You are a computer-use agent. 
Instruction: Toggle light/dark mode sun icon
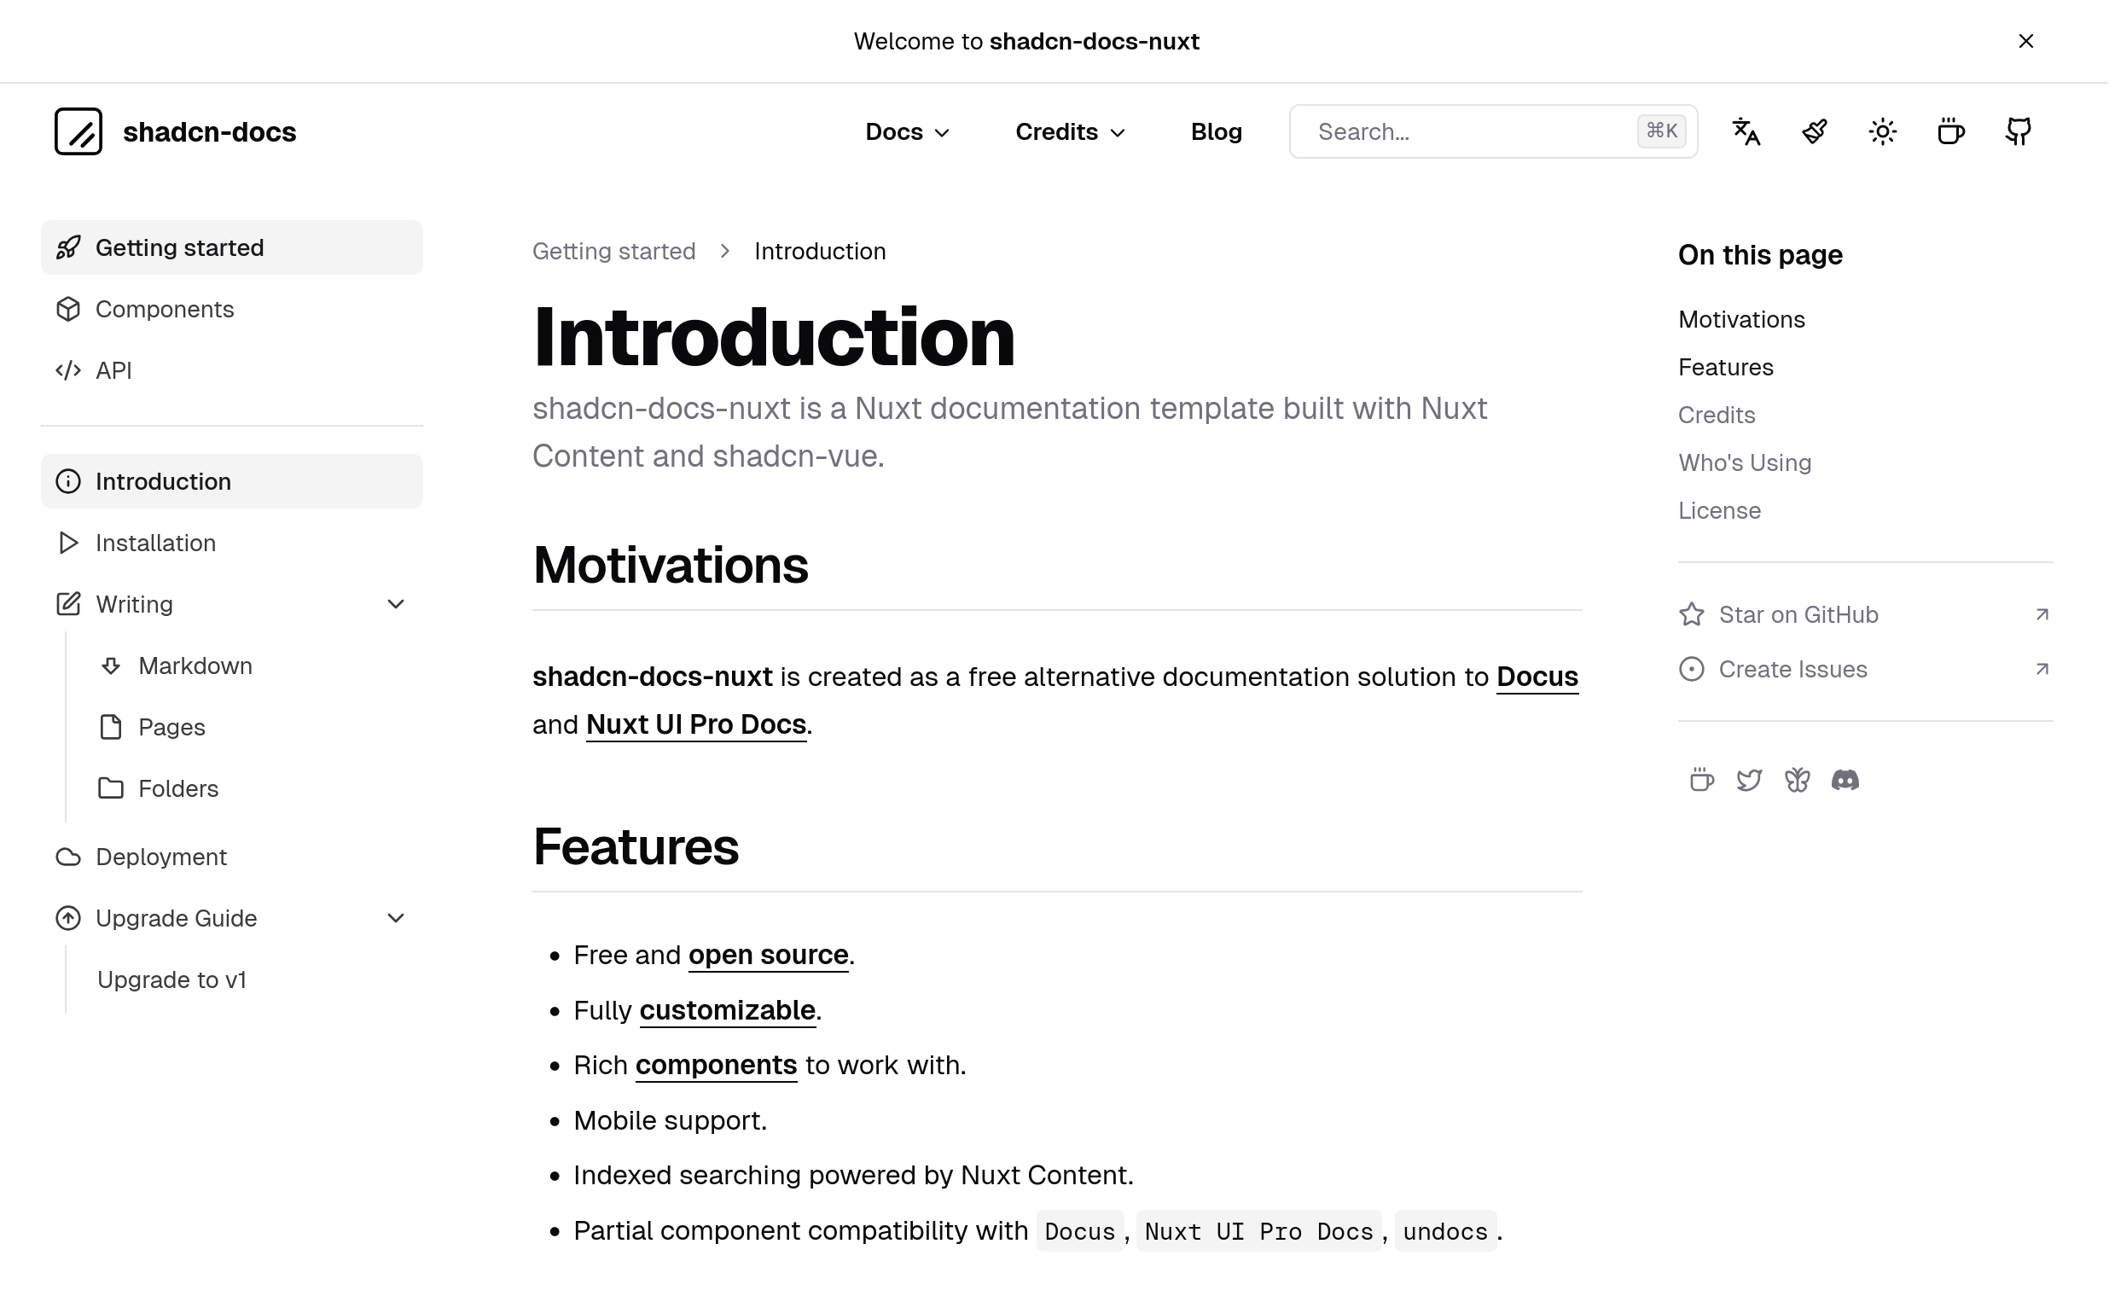coord(1882,131)
